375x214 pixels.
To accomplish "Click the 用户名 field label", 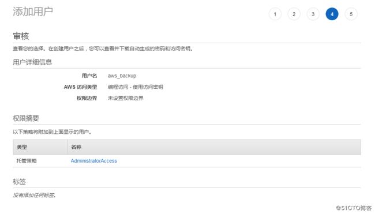I will (x=89, y=76).
